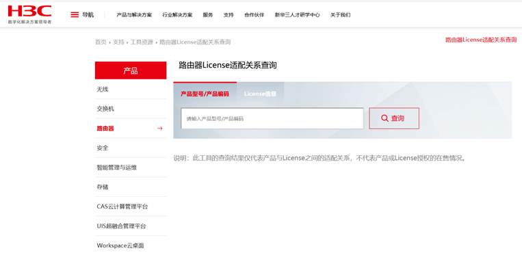Image resolution: width=522 pixels, height=255 pixels.
Task: Click the 说明 note text below search
Action: pos(319,158)
